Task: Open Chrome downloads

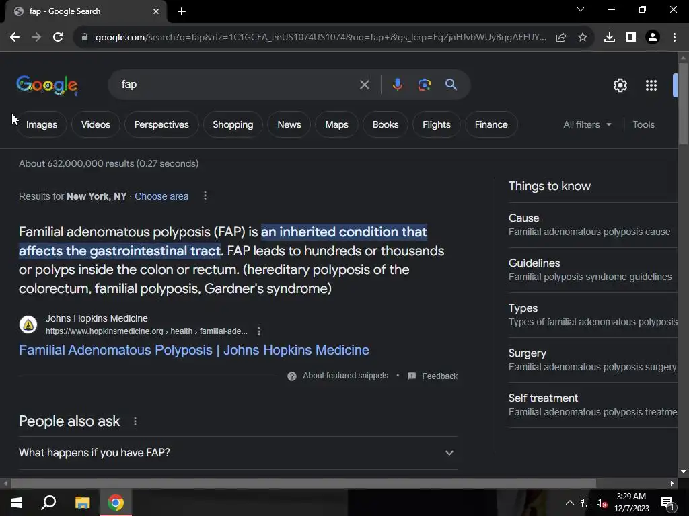Action: coord(610,38)
